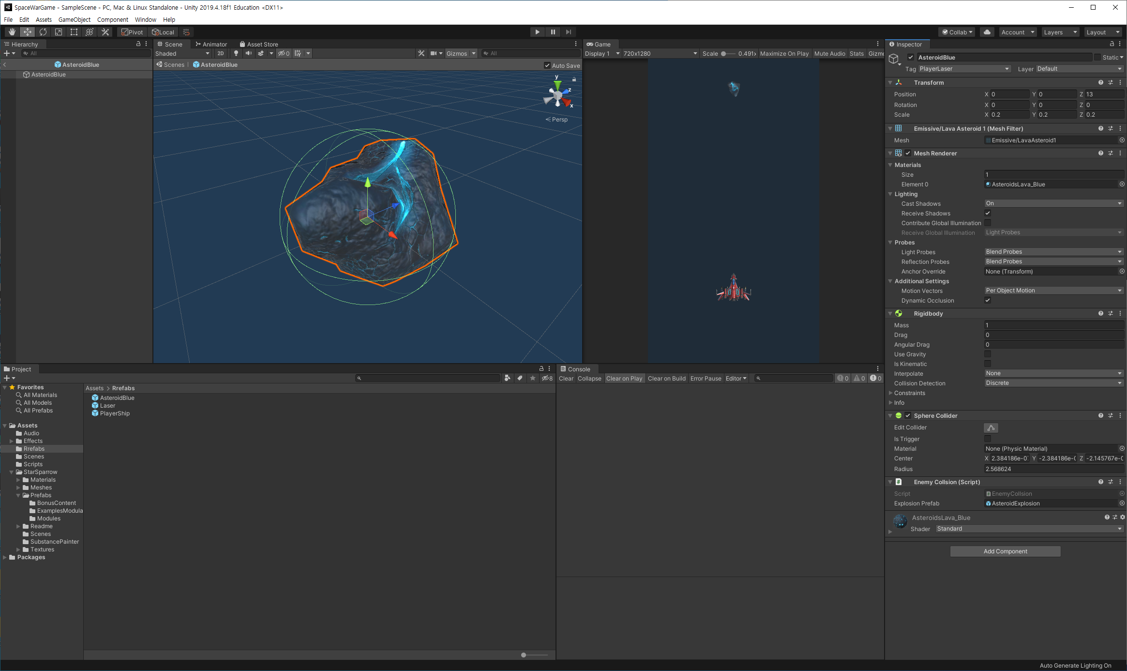Open the Cast Shadows dropdown
Image resolution: width=1127 pixels, height=671 pixels.
pos(1053,203)
